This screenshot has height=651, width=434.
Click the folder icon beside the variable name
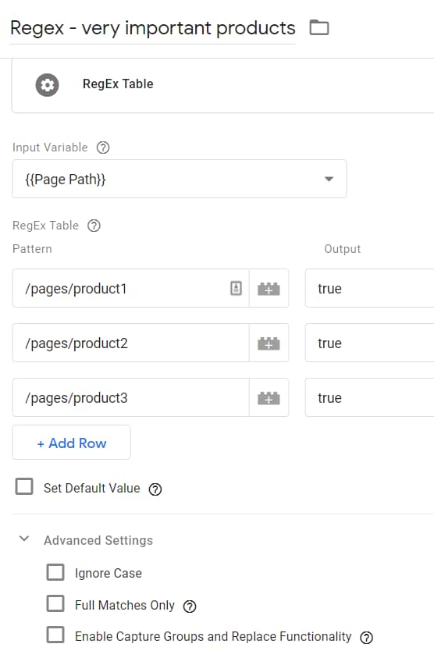[x=319, y=28]
